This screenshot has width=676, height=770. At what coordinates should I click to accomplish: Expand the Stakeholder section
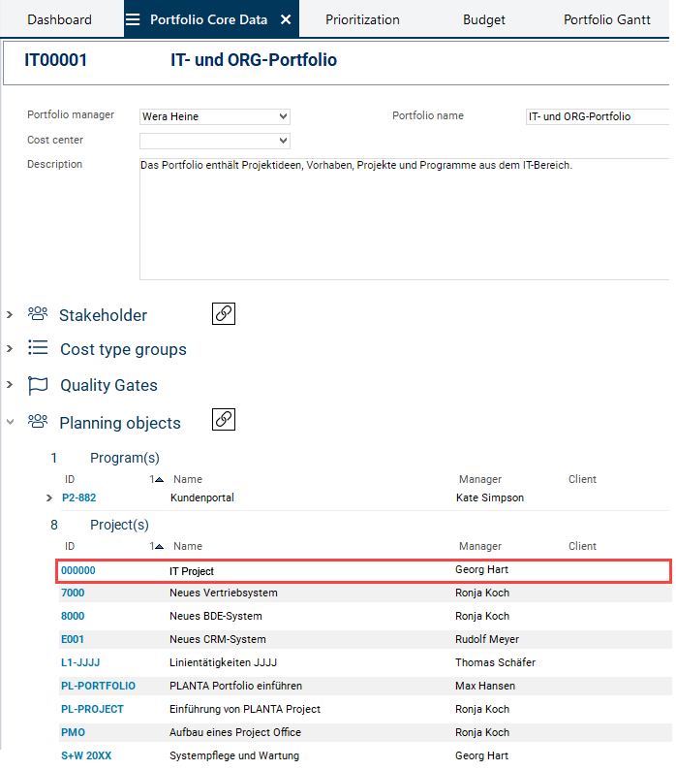[10, 315]
